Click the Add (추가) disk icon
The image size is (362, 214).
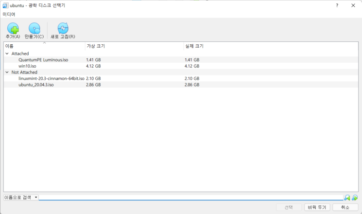pyautogui.click(x=13, y=29)
